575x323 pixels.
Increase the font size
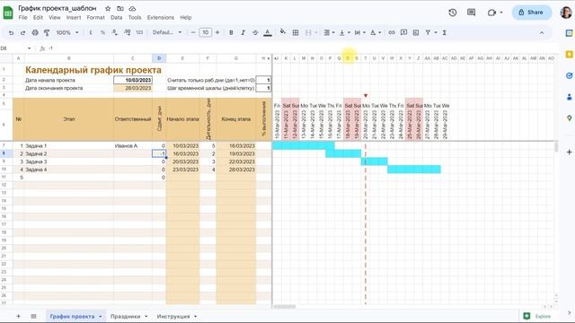pos(217,32)
